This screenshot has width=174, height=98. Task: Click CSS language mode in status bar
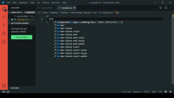[160, 92]
